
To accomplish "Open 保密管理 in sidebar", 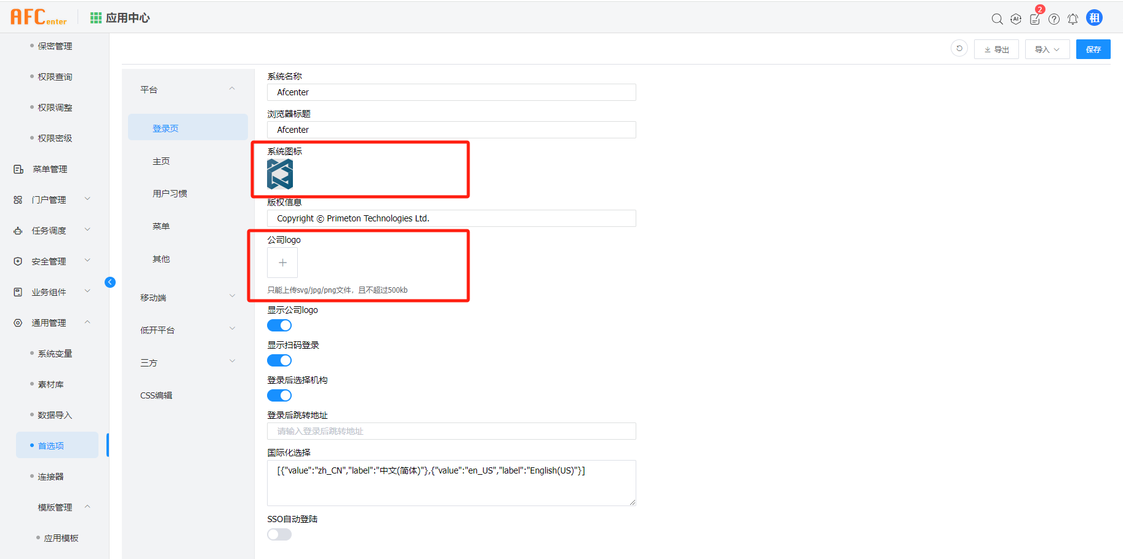I will (55, 46).
